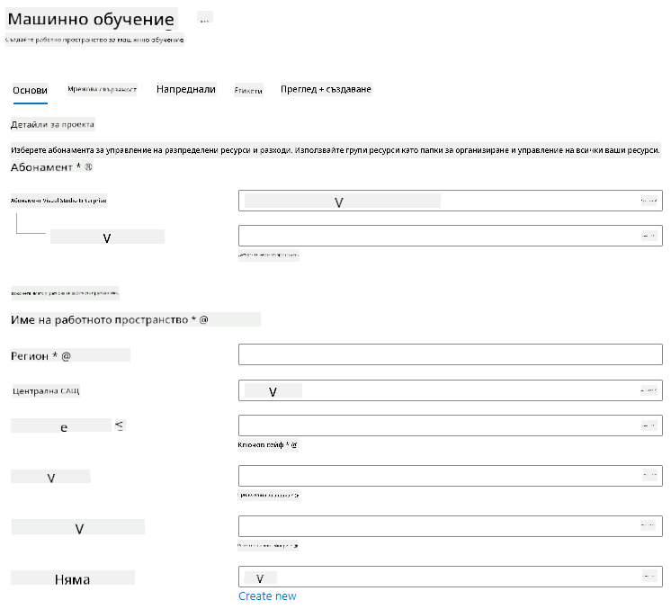Expand the Visual Studio Enterprise subscription dropdown
This screenshot has height=609, width=671.
(451, 201)
